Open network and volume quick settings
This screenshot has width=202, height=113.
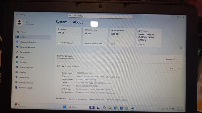170,109
